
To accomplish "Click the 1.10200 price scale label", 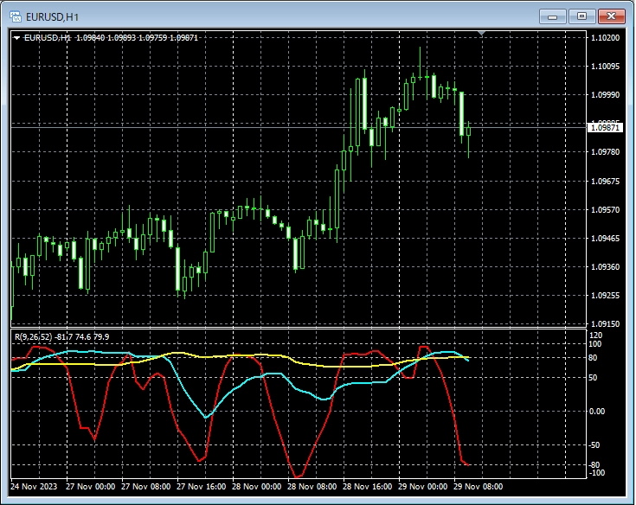I will coord(604,38).
